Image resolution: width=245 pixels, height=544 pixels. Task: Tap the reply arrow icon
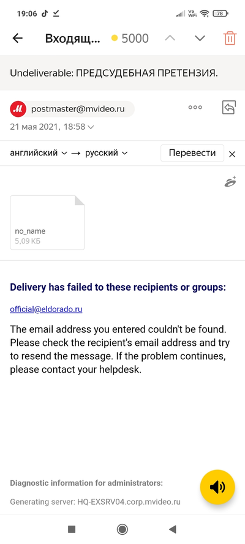[229, 107]
